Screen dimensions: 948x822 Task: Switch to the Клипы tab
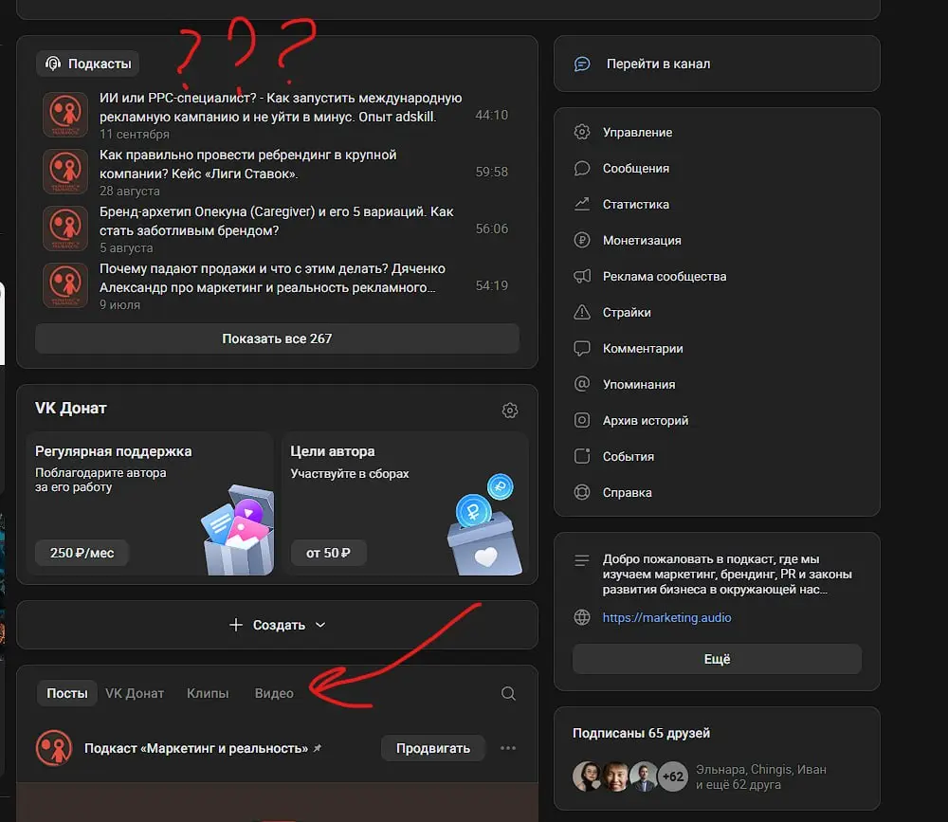coord(208,693)
